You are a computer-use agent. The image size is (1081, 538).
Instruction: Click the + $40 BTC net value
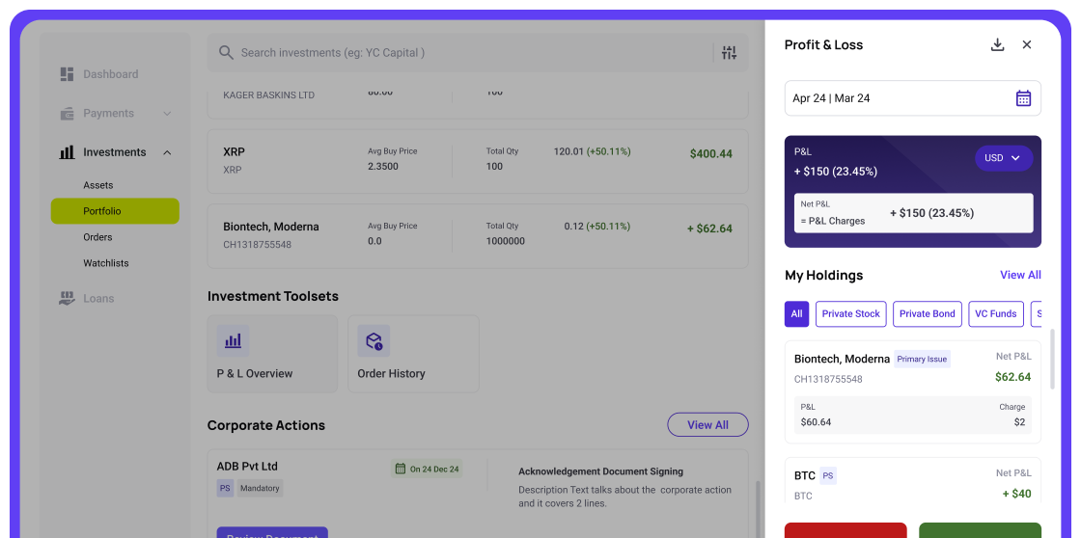[x=1016, y=494]
